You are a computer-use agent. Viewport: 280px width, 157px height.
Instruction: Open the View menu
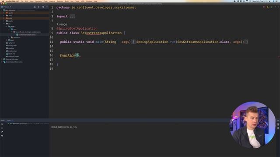31,1
